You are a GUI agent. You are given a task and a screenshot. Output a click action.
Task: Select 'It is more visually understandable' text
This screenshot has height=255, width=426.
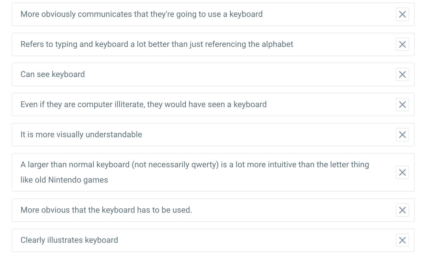(81, 134)
